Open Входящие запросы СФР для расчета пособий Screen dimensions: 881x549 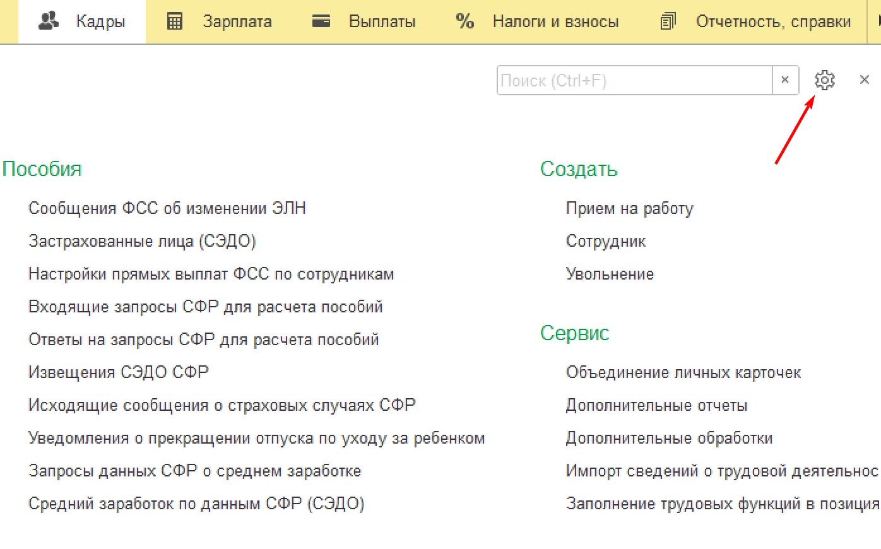click(206, 307)
